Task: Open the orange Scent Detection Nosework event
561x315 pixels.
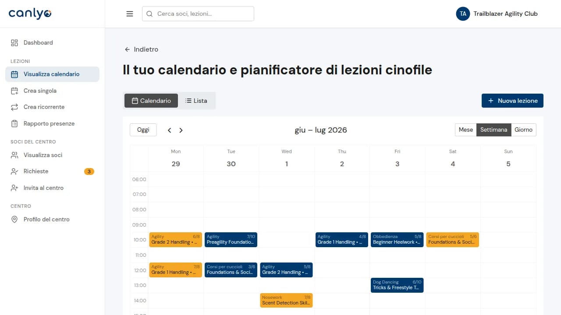Action: 286,300
